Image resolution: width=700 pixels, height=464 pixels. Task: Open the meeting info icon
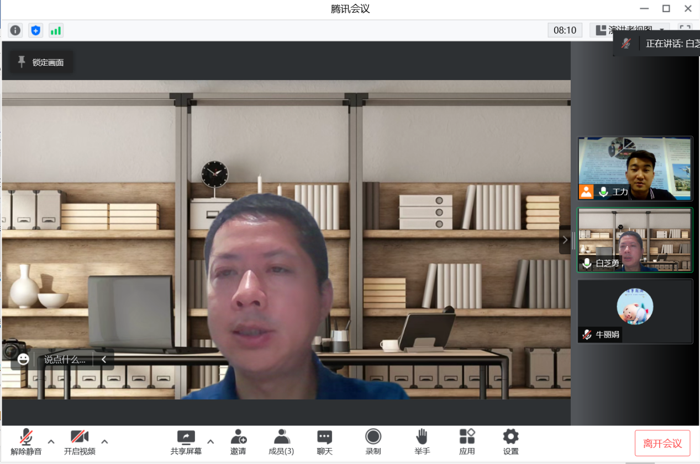(15, 30)
